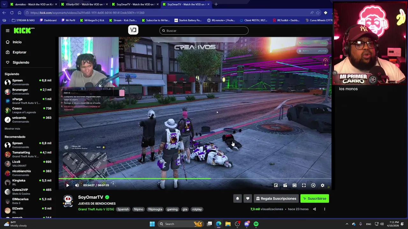Go to browser home page
Image resolution: width=408 pixels, height=229 pixels.
point(19,13)
